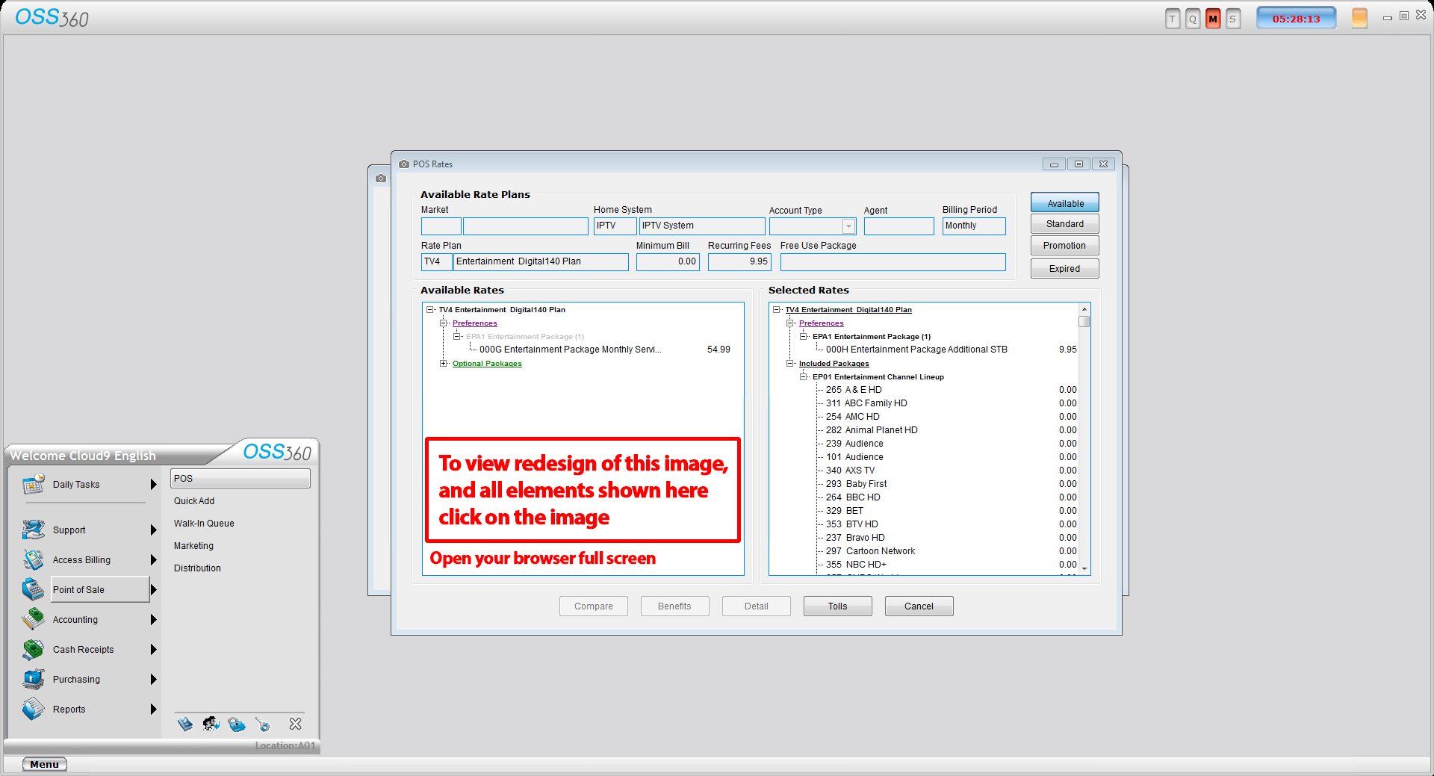Click the blue padlock icon in menu footer
The height and width of the screenshot is (776, 1434).
[x=237, y=724]
